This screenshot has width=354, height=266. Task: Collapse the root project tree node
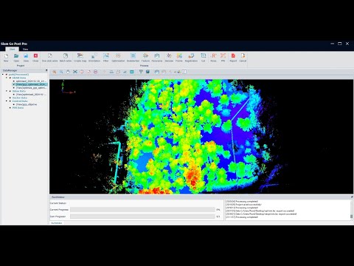(x=3, y=75)
